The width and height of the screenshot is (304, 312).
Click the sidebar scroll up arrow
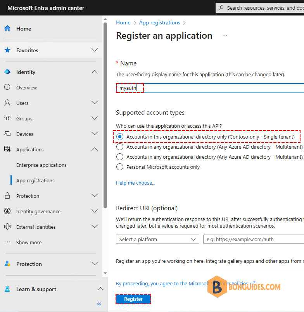[105, 19]
